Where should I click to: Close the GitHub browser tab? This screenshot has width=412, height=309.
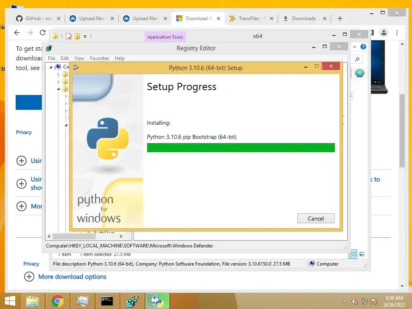[59, 19]
